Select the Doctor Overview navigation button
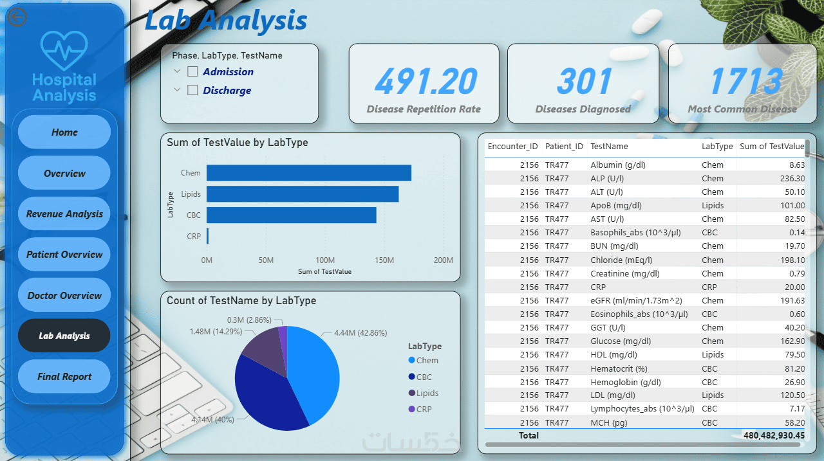 [x=64, y=296]
